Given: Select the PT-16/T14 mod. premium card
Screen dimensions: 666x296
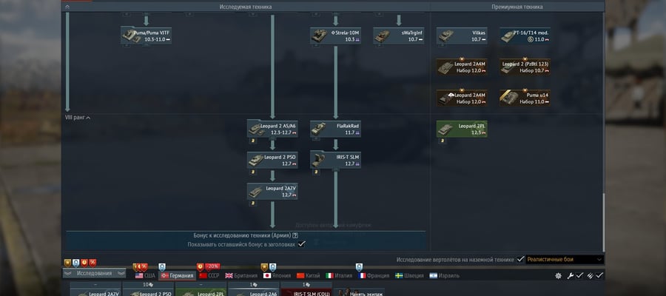Looking at the screenshot, I should (525, 36).
